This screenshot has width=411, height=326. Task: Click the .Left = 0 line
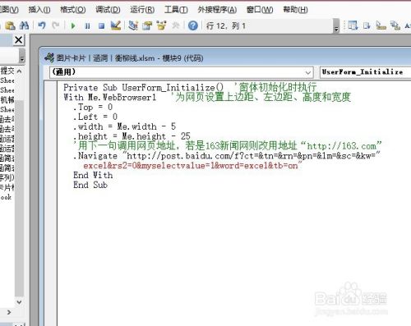(95, 117)
